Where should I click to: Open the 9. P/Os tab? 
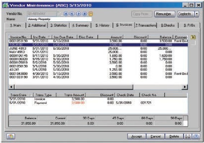point(189,25)
